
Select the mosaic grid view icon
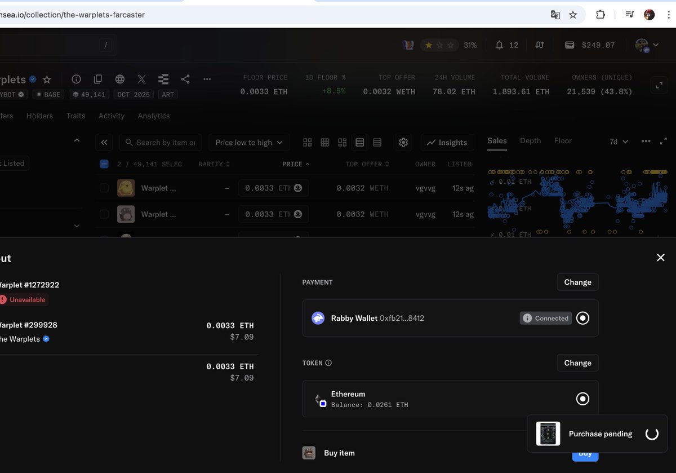click(342, 143)
